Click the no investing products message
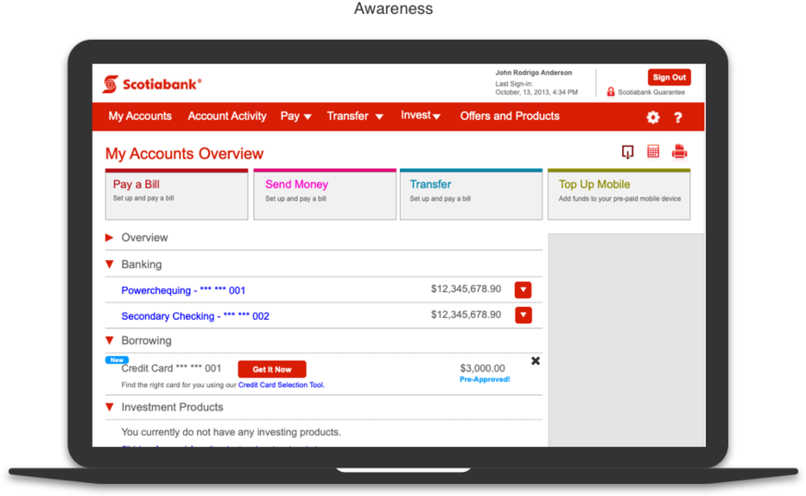Screen dimensions: 806x496 (231, 432)
